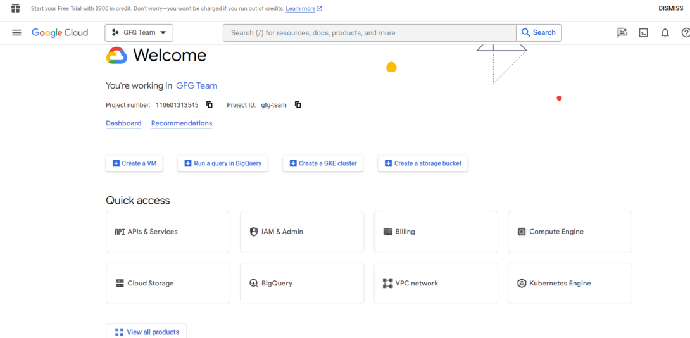Click Run a query in BigQuery button

click(223, 163)
